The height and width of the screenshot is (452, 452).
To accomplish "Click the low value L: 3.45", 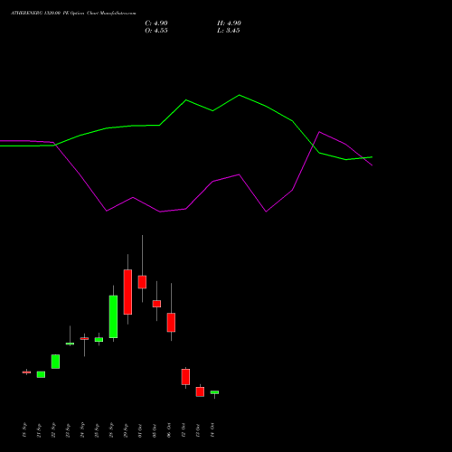I will (x=229, y=31).
